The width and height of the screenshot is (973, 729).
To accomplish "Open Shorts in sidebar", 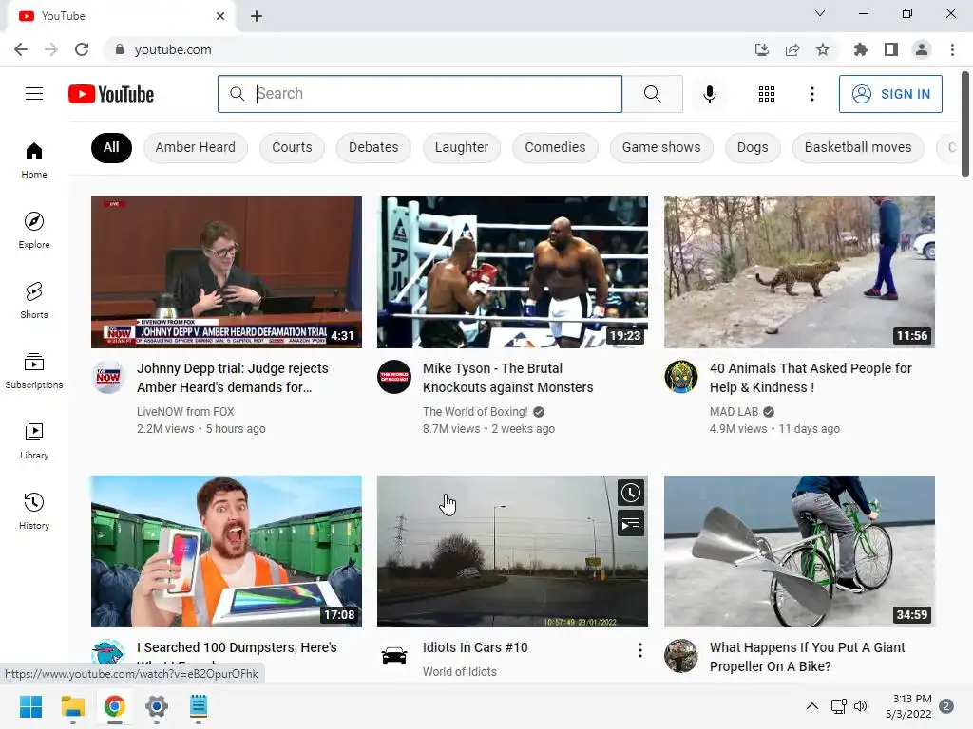I will pos(34,301).
